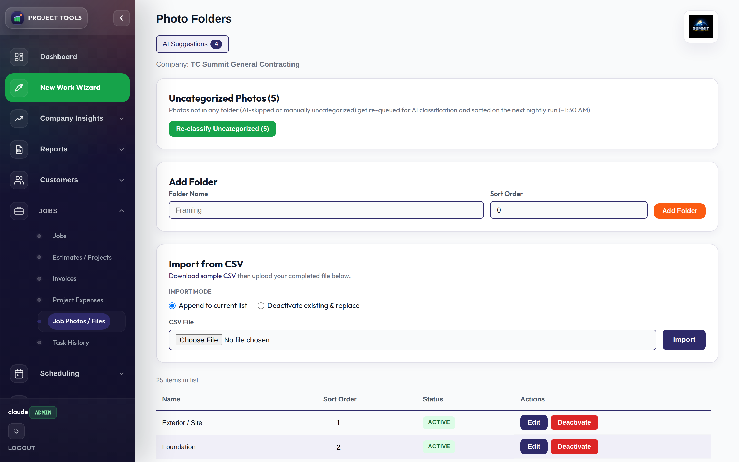Click the Status column header
The image size is (739, 462).
(x=433, y=399)
